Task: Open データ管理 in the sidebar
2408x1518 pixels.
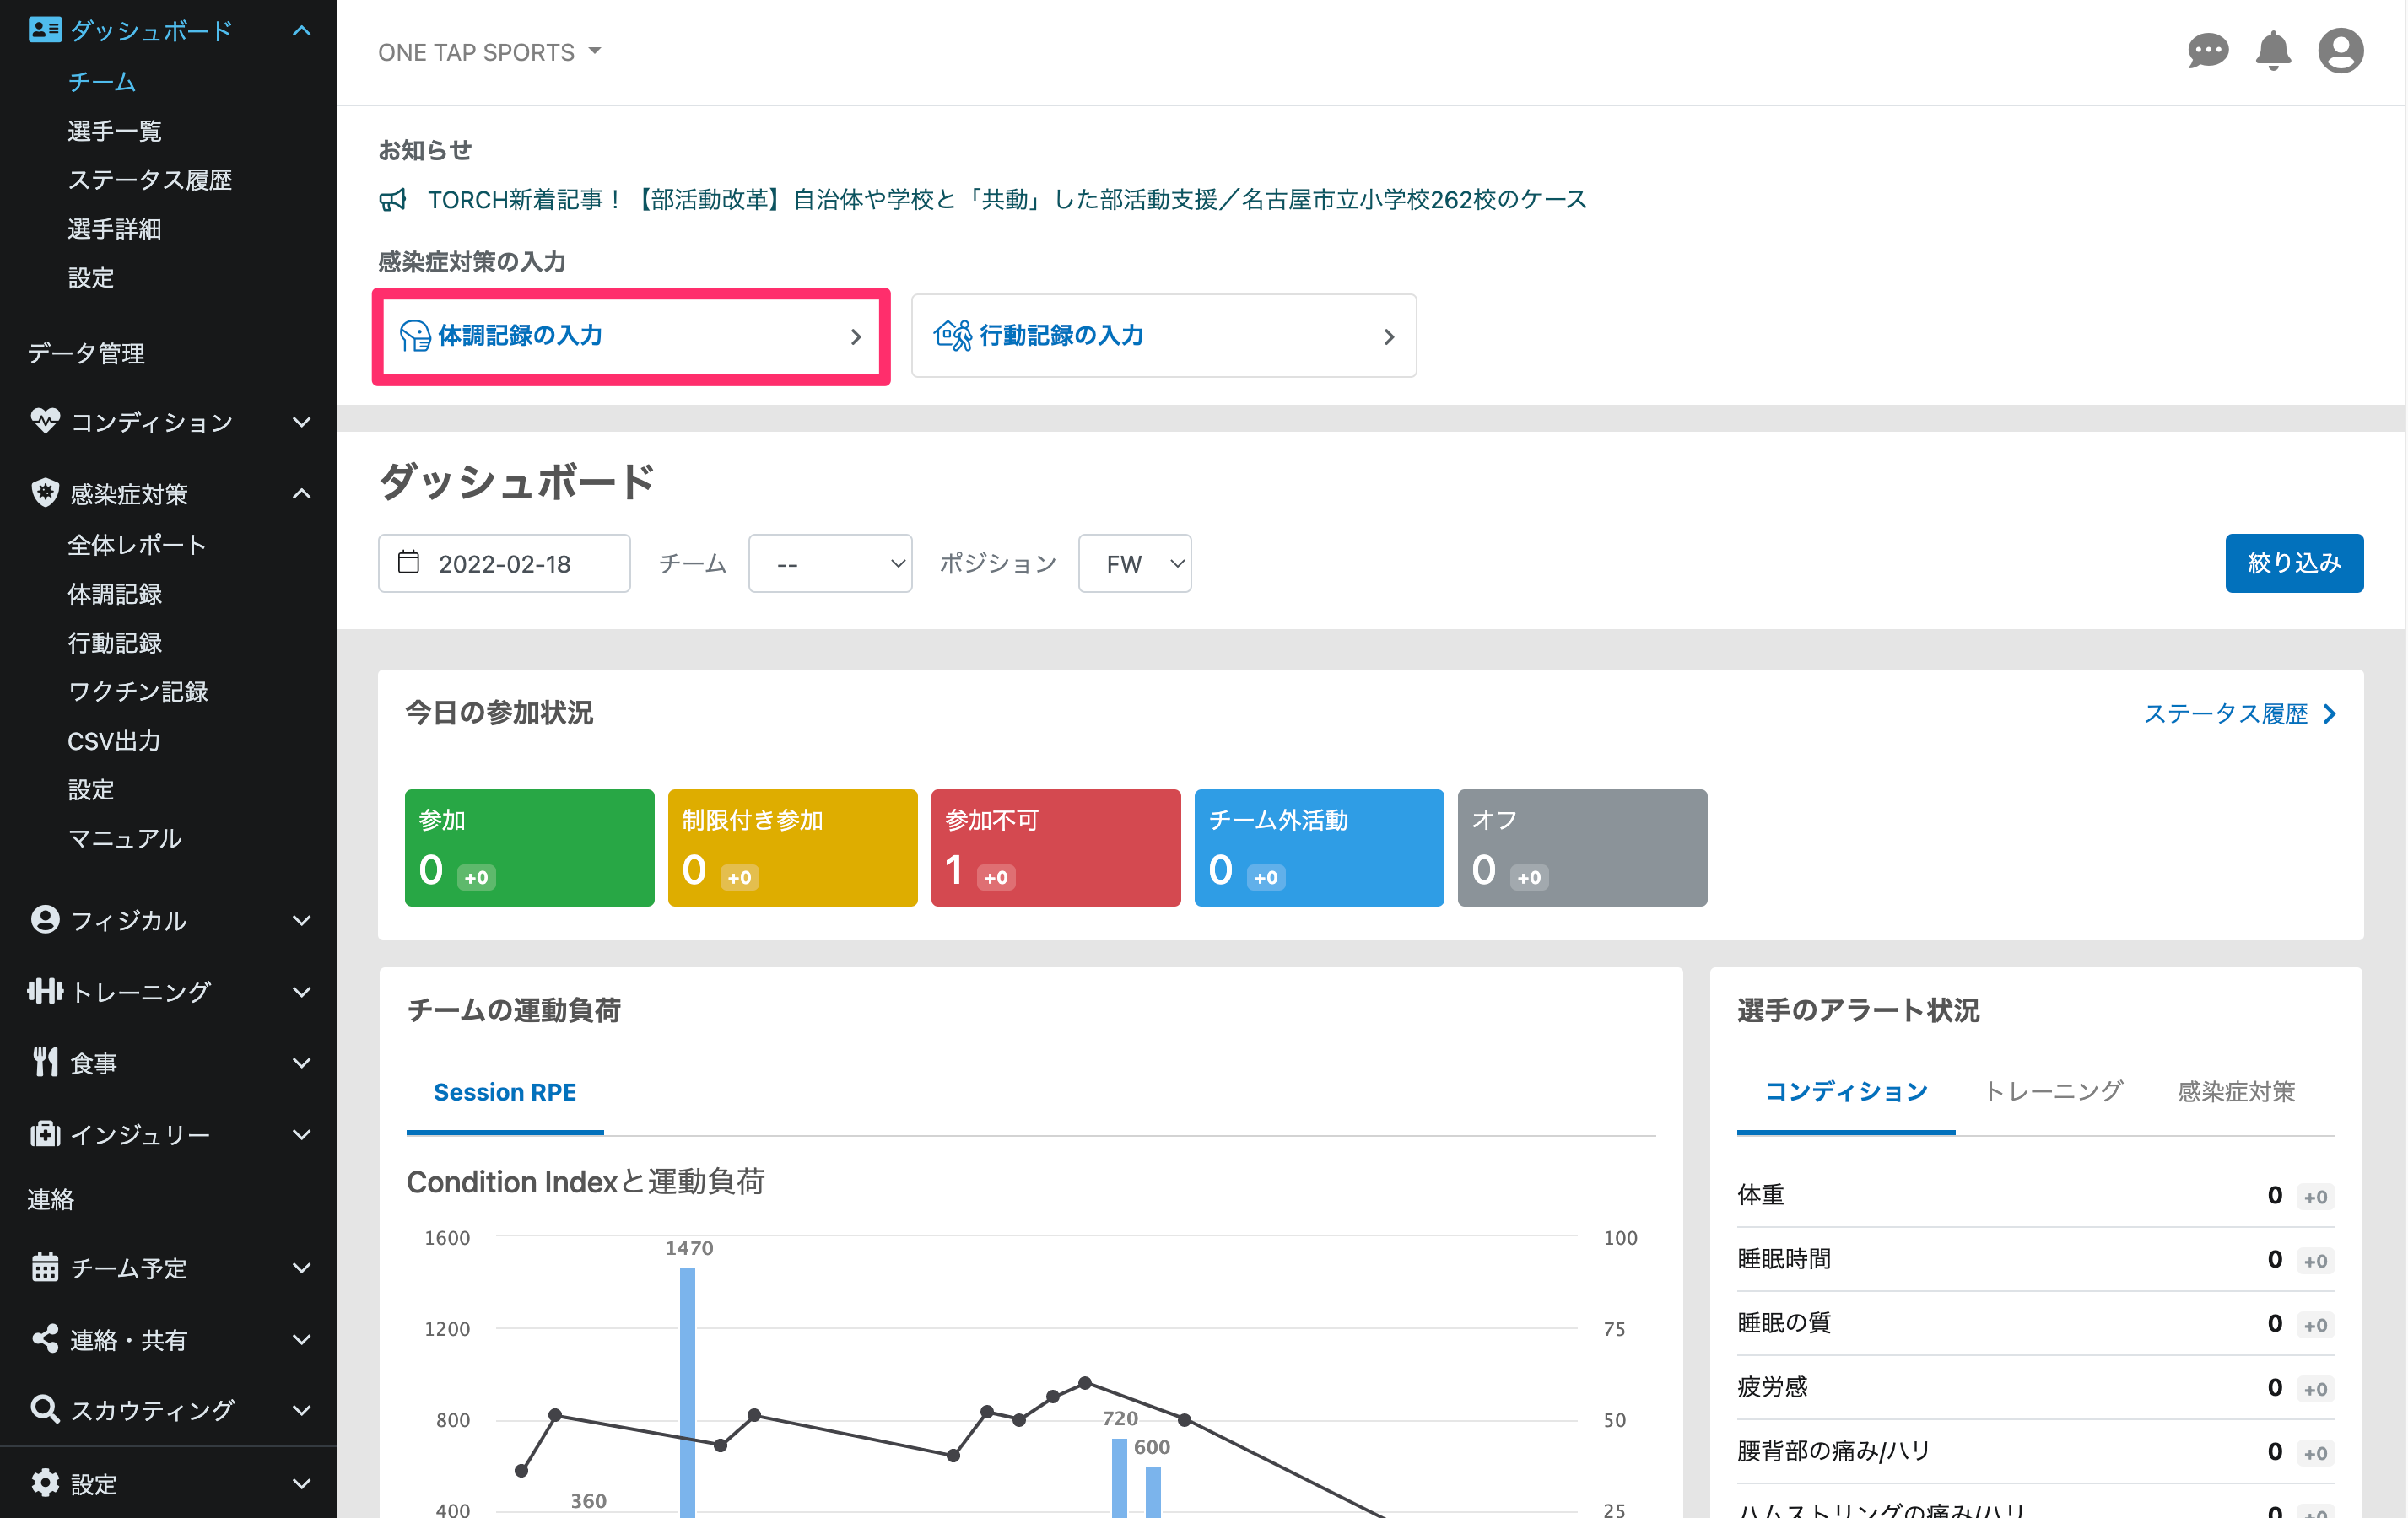Action: [x=86, y=353]
